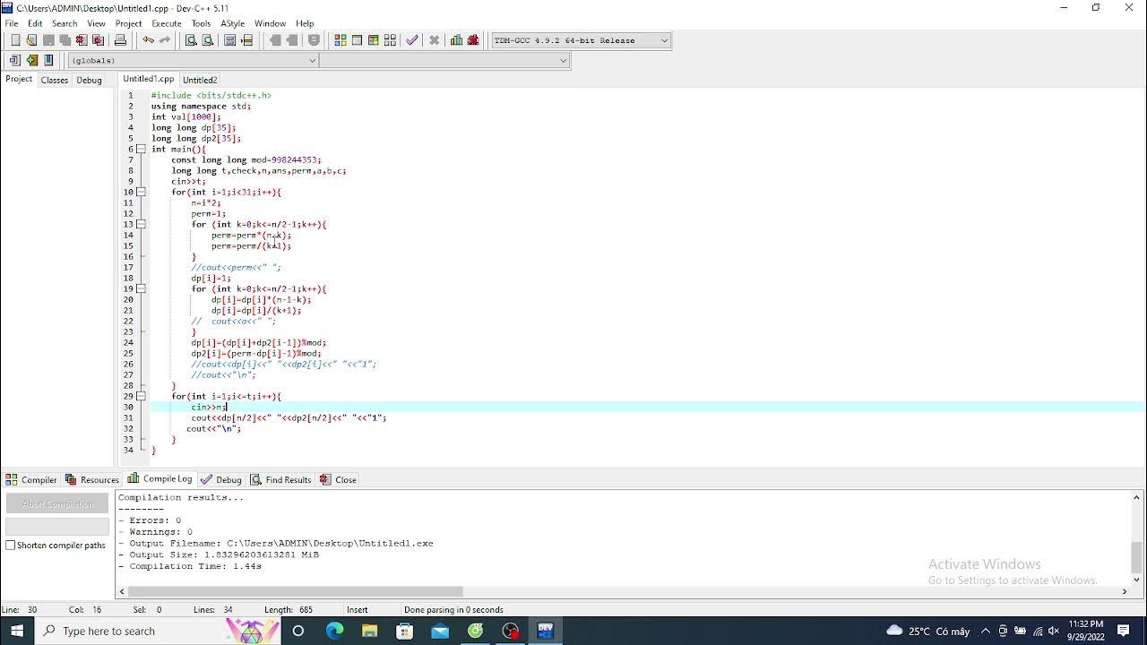Open the File menu

12,23
